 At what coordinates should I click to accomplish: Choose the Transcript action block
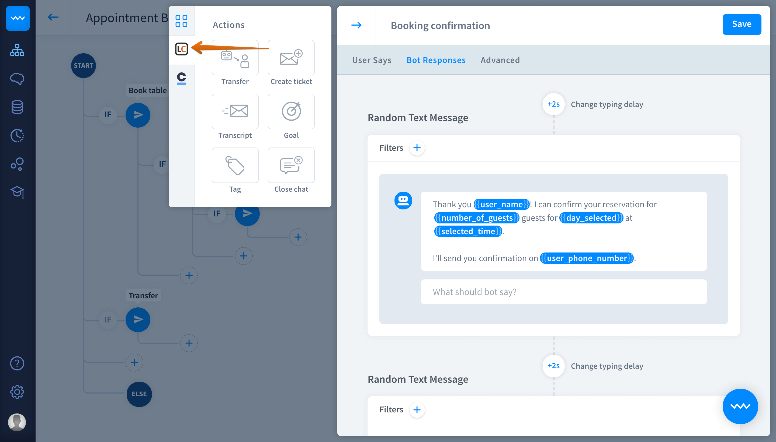(x=235, y=111)
